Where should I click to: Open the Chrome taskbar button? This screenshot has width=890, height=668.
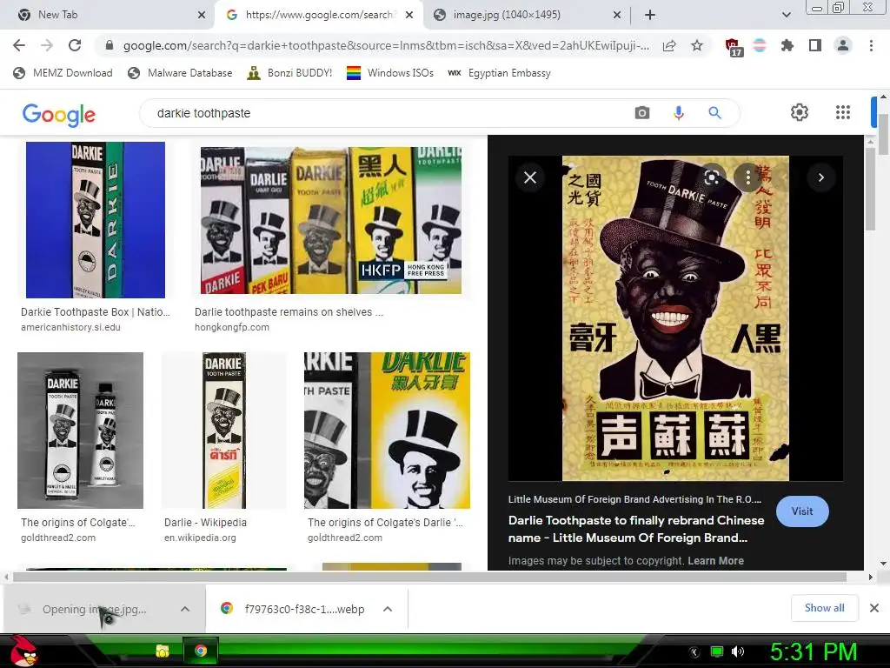point(201,651)
